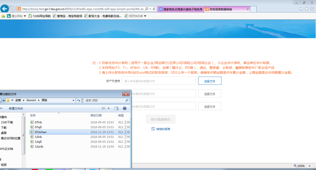Open the 5186网址导航 bookmark
The width and height of the screenshot is (316, 170).
click(x=39, y=16)
